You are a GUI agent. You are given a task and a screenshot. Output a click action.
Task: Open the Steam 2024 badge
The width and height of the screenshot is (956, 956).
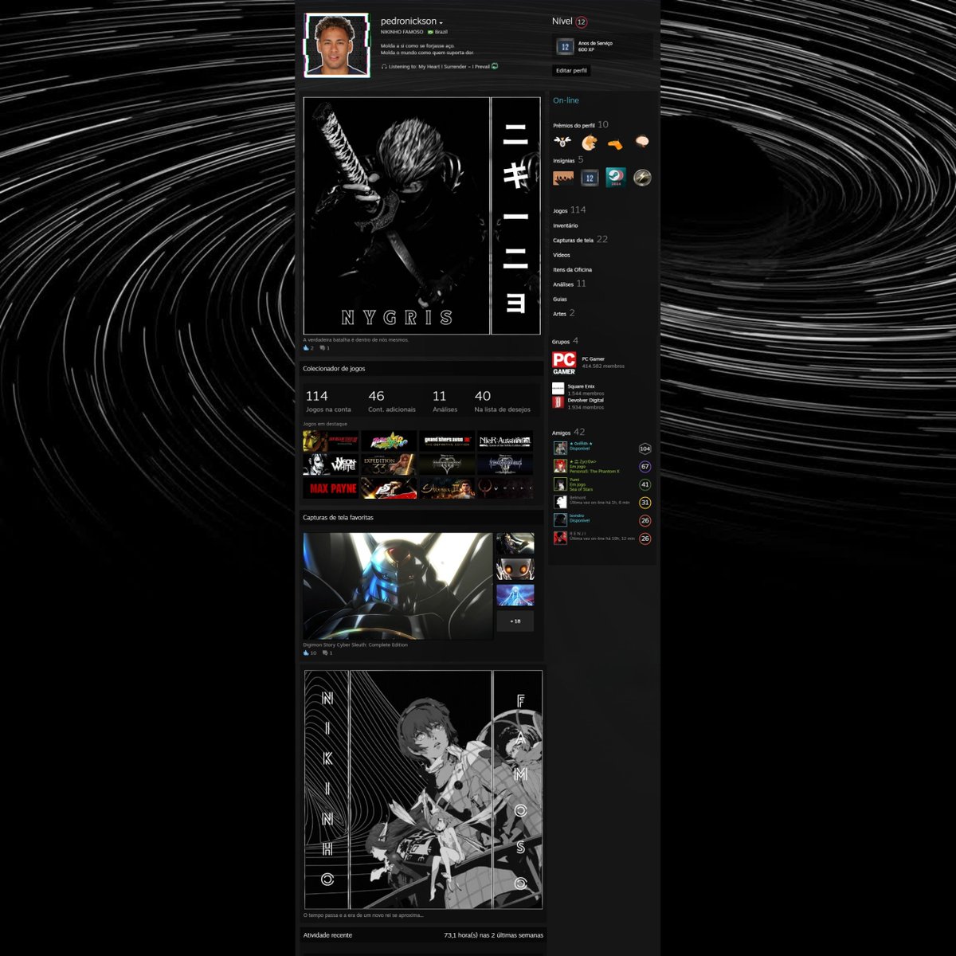(616, 178)
